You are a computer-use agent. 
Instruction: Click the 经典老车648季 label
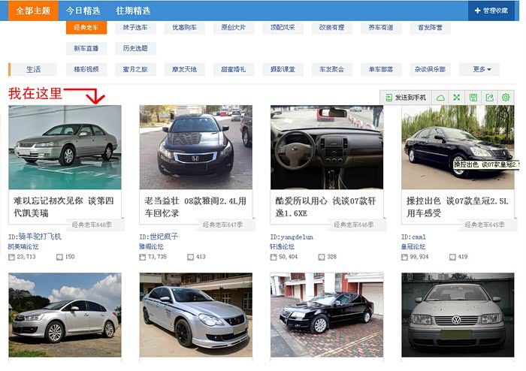(92, 225)
